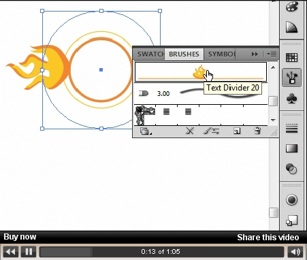Open the Color Guide panel icon
307x260 pixels.
click(291, 27)
